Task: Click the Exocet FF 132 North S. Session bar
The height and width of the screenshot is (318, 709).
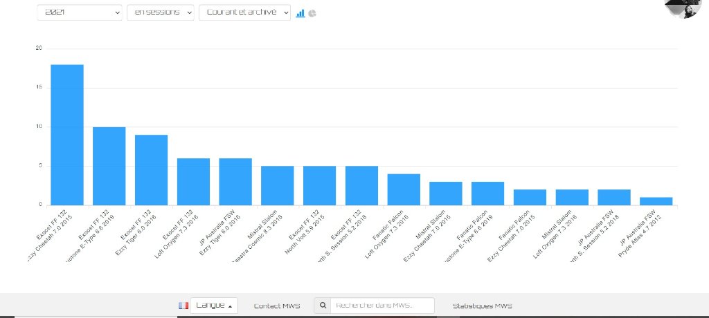Action: tap(361, 186)
